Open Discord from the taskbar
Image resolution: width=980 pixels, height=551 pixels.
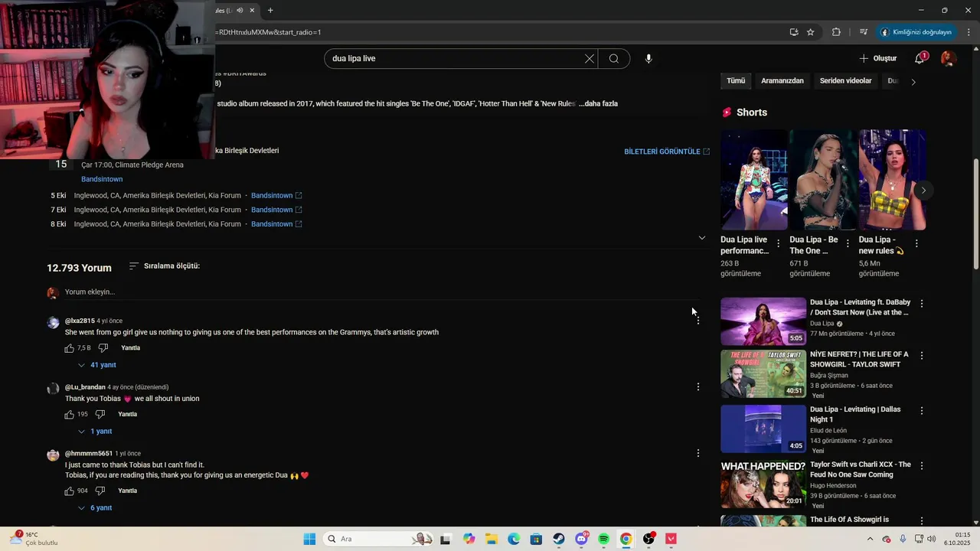pyautogui.click(x=581, y=539)
